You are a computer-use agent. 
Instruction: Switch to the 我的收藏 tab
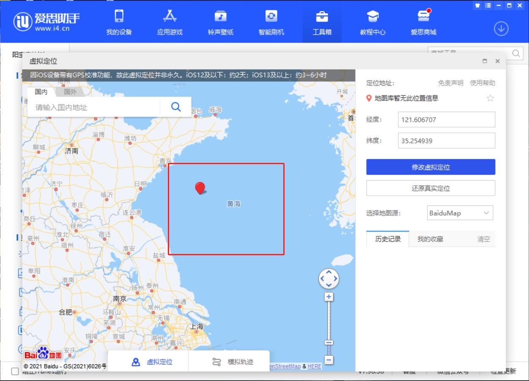point(431,239)
